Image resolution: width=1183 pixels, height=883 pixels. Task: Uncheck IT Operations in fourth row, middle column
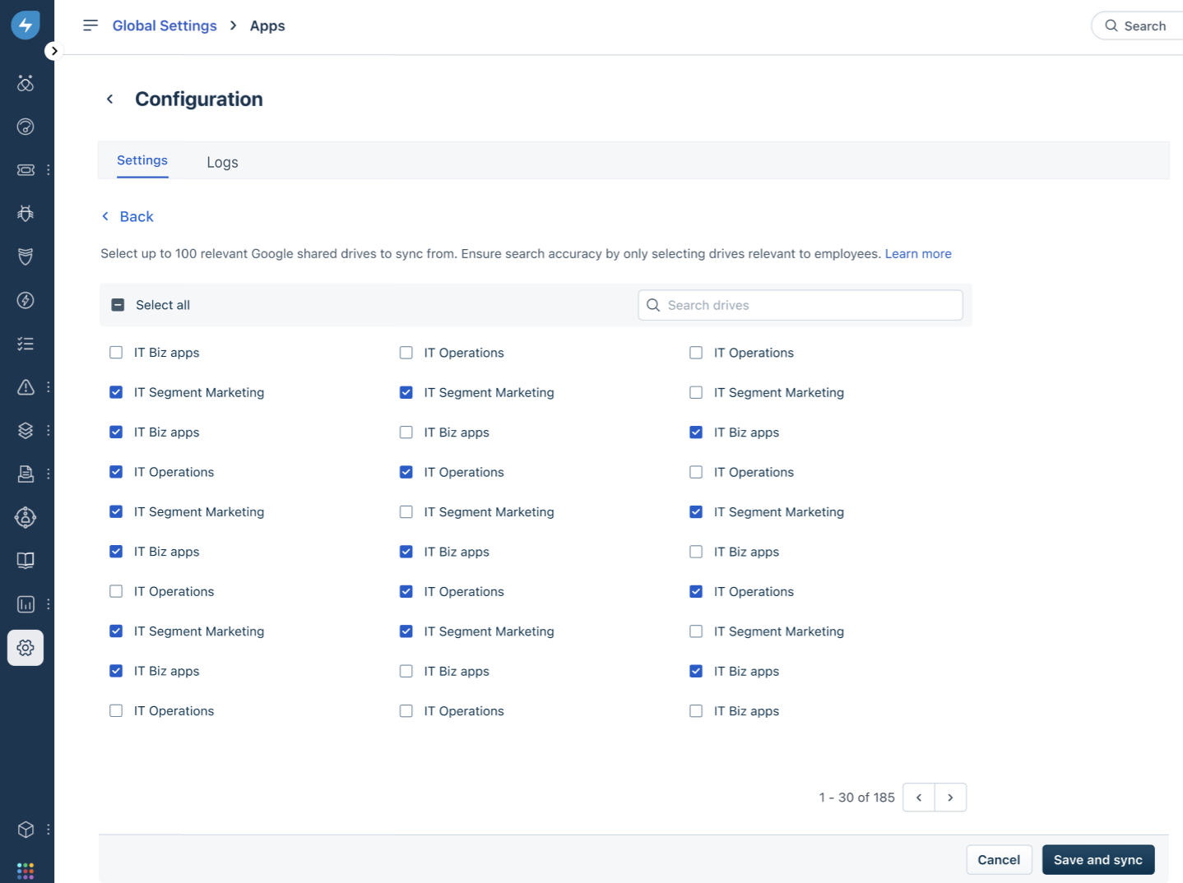tap(406, 472)
